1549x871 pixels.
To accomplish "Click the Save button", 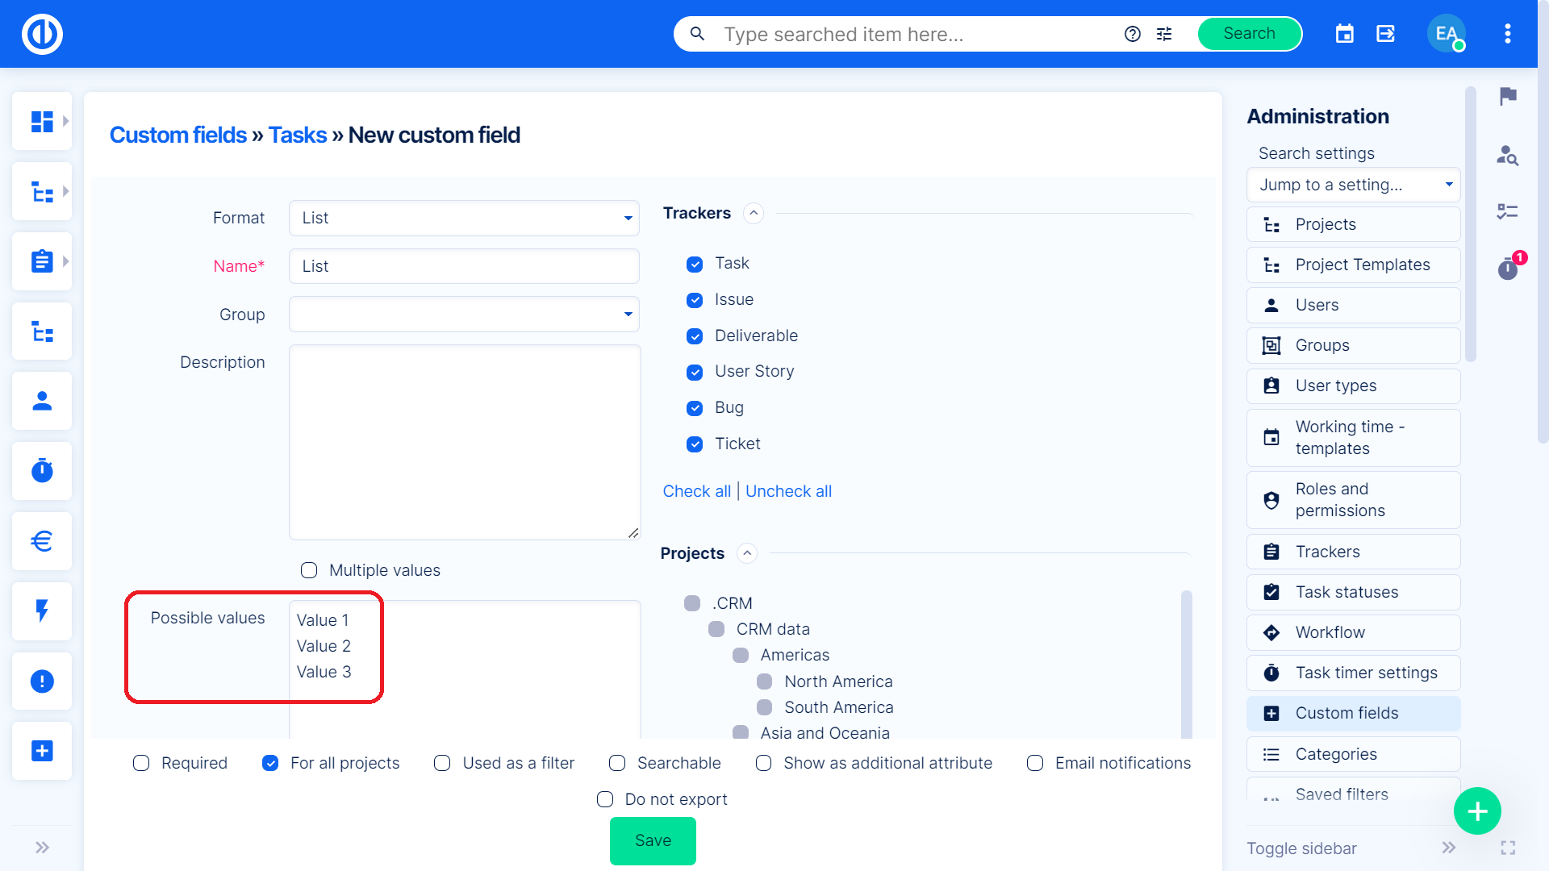I will [x=653, y=840].
